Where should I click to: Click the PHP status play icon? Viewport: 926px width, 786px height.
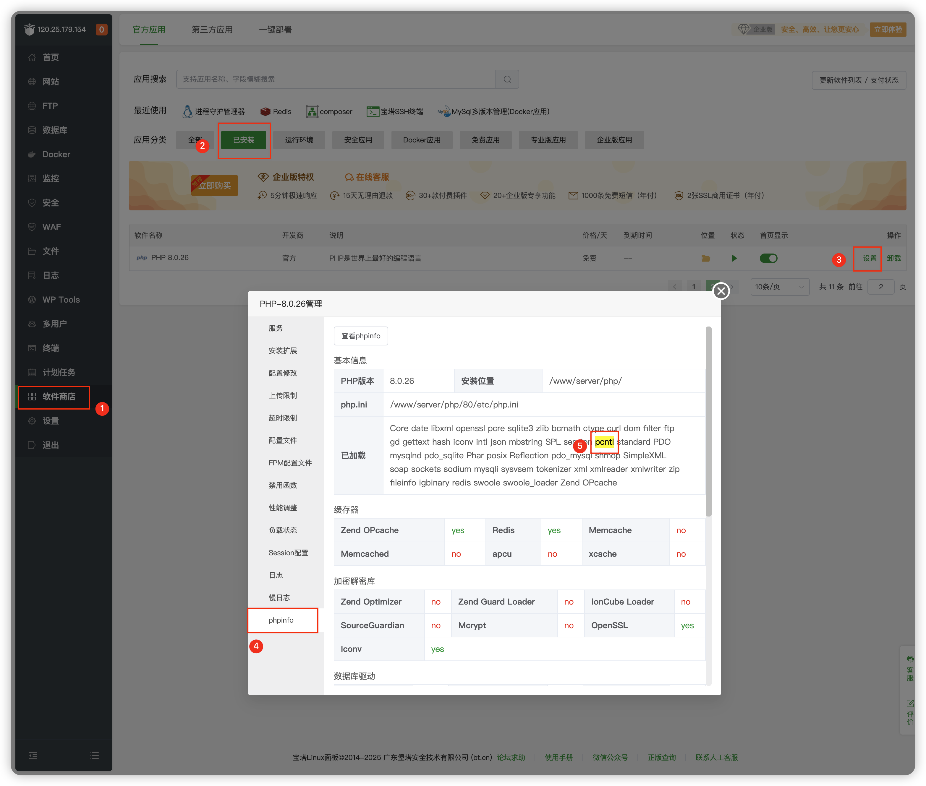point(734,259)
